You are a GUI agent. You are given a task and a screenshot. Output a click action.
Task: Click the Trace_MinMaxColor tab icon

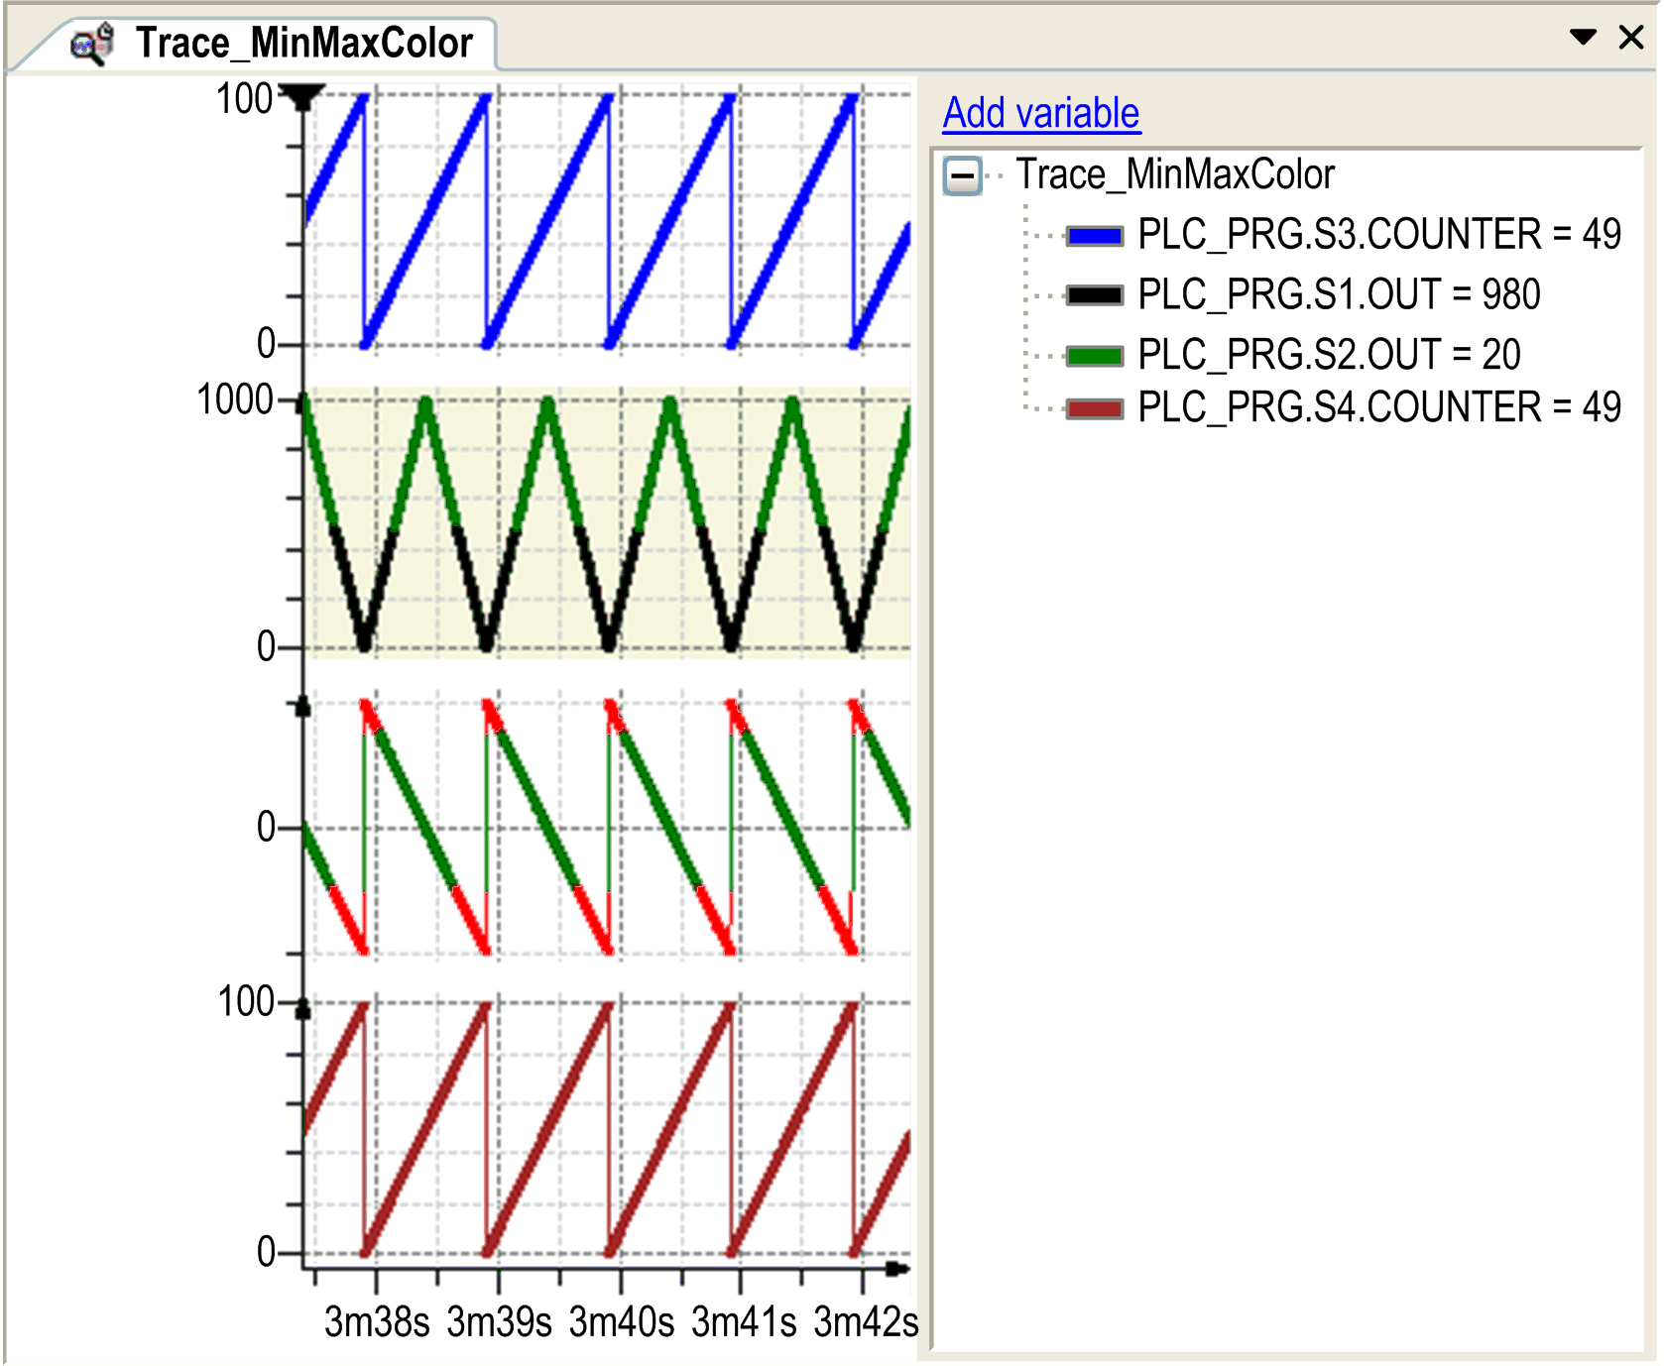click(x=92, y=45)
